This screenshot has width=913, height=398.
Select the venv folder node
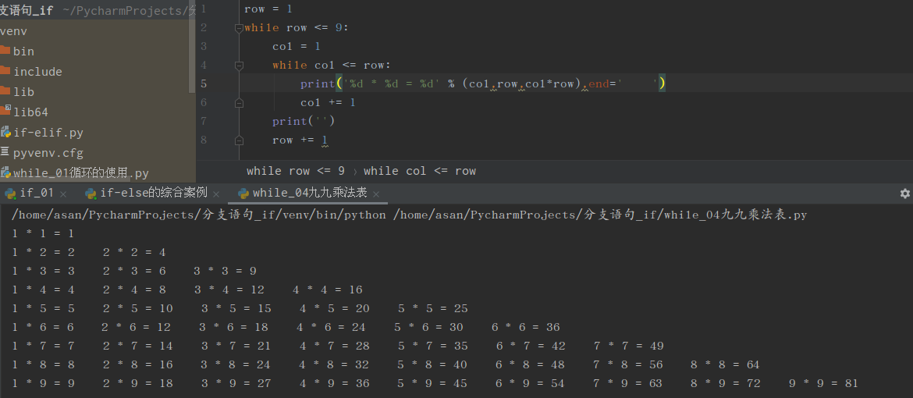click(x=13, y=31)
